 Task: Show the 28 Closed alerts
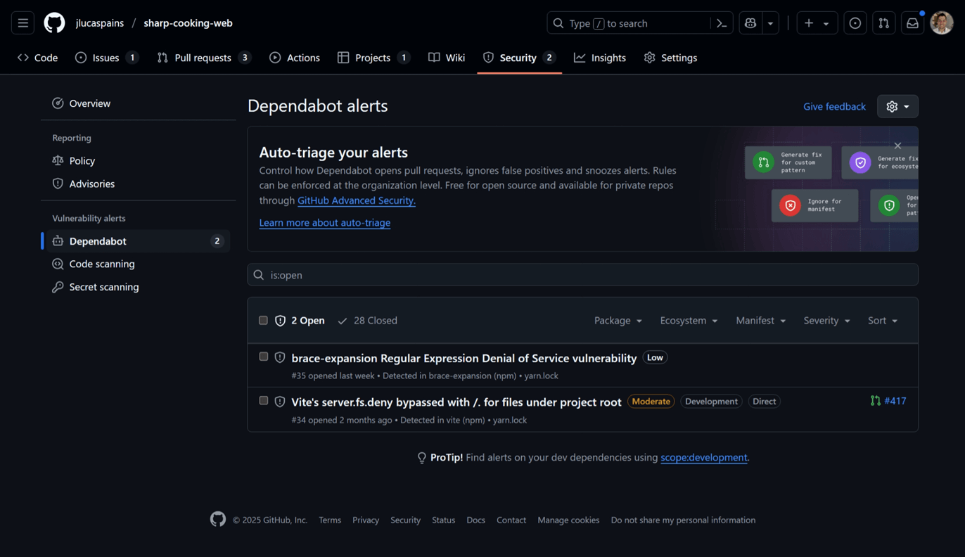pyautogui.click(x=367, y=321)
